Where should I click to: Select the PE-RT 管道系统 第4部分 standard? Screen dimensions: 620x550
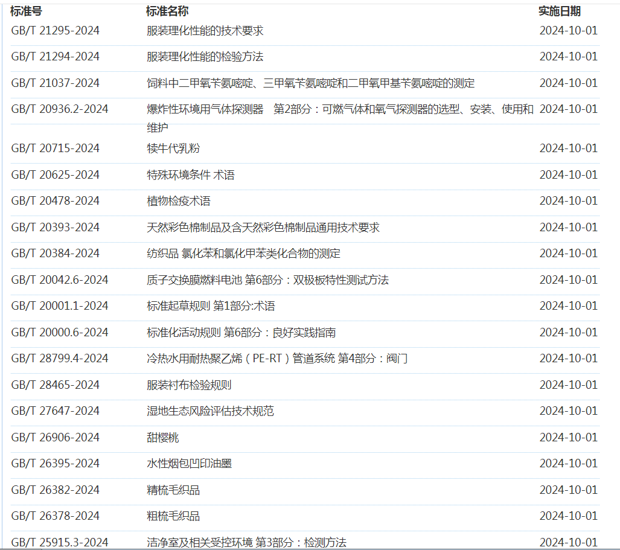click(x=277, y=359)
